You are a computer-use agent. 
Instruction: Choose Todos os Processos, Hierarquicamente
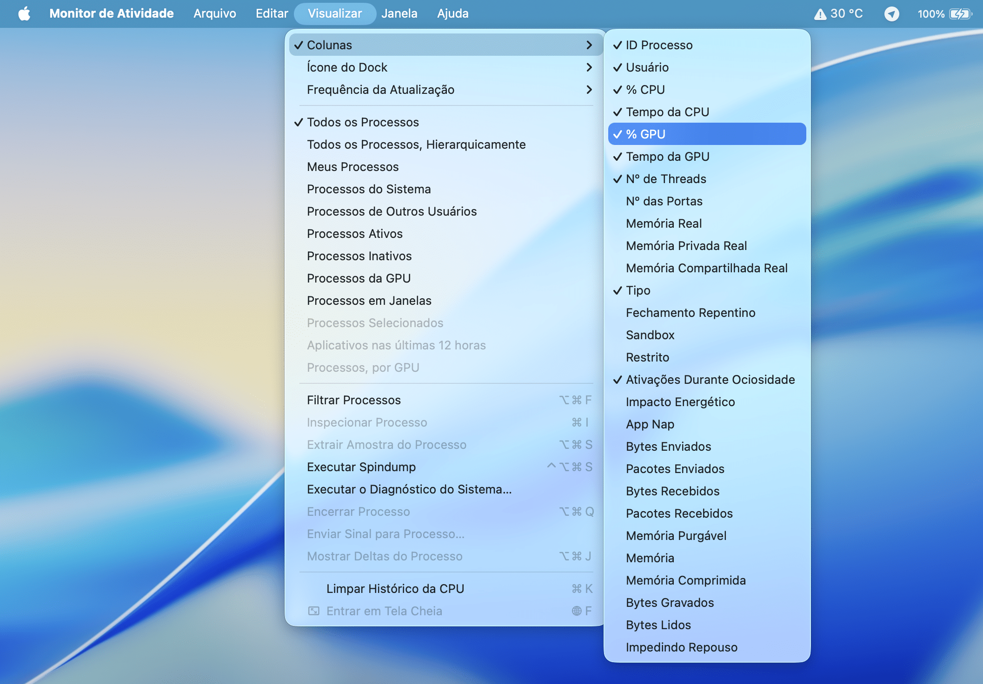point(416,145)
